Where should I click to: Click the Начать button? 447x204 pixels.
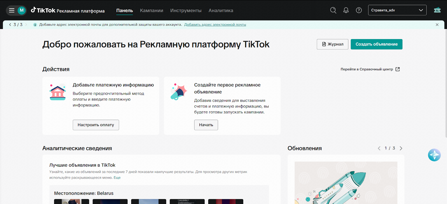pyautogui.click(x=206, y=125)
